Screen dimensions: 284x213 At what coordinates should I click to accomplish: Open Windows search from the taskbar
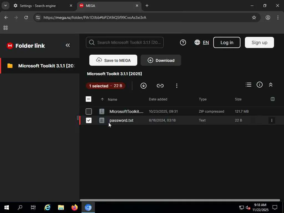(x=20, y=207)
